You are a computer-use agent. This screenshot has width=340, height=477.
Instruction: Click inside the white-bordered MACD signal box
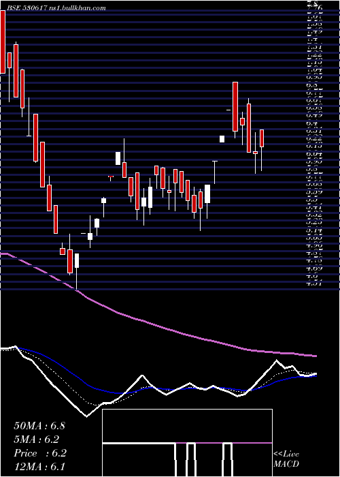pos(187,443)
